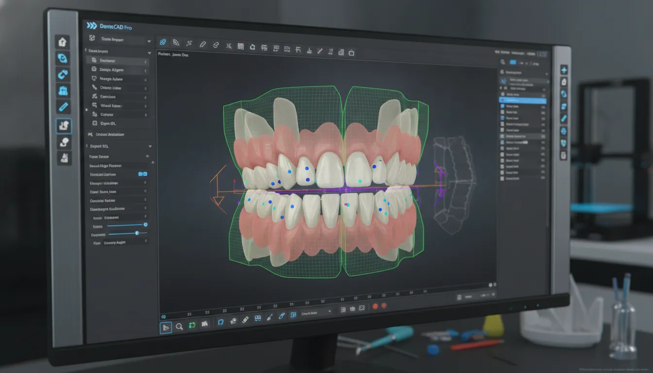
Task: Select the blue ruler icon in left sidebar
Action: coord(63,106)
